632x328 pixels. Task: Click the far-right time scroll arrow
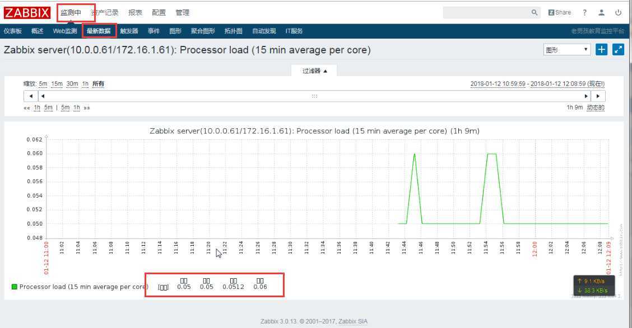598,96
